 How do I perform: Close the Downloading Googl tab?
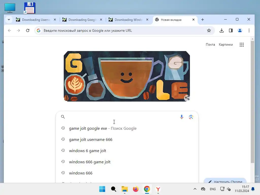(x=101, y=20)
